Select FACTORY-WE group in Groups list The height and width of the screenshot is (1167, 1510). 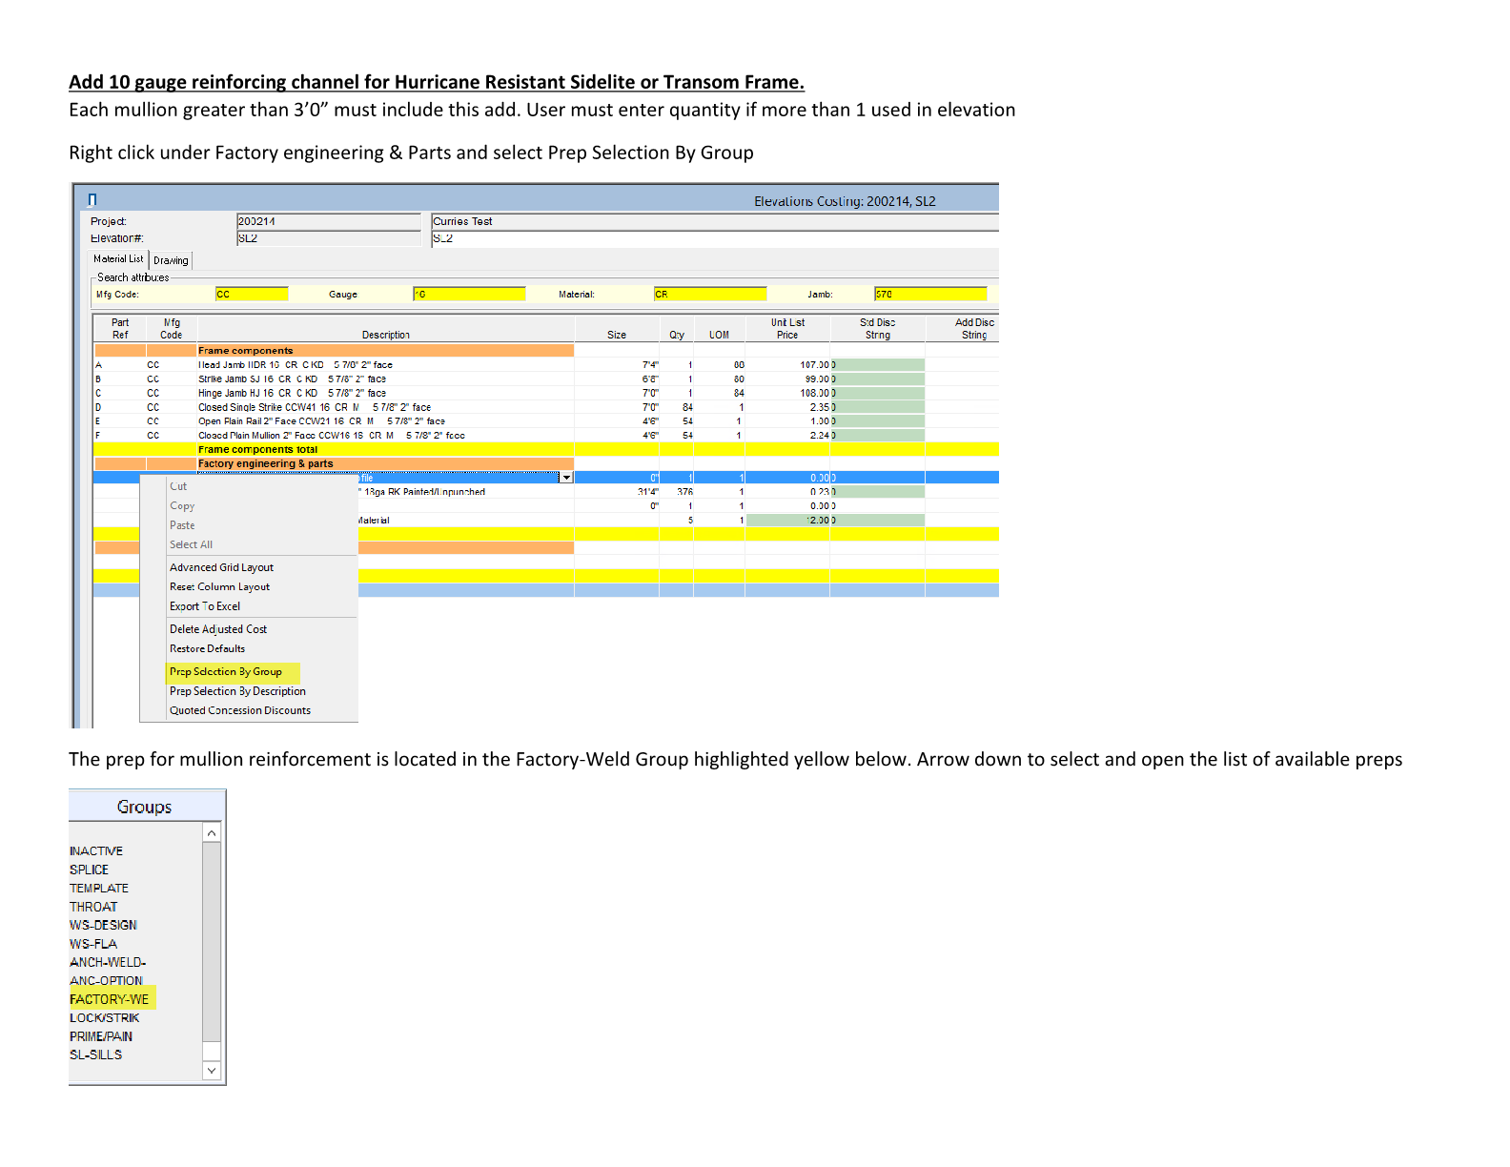[x=110, y=999]
